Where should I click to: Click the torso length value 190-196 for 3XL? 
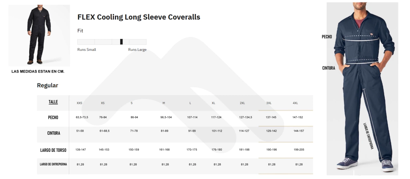tap(271, 149)
